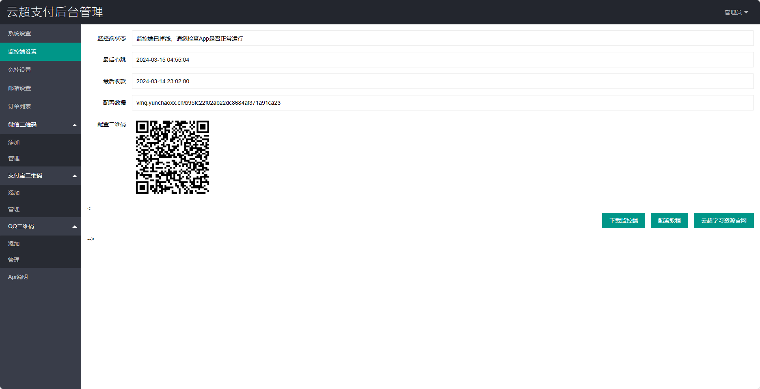Open 系统设置 in the sidebar
This screenshot has height=389, width=760.
click(x=19, y=33)
